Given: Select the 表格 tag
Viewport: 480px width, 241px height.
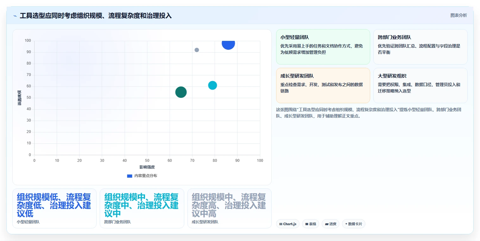Looking at the screenshot, I should tap(311, 224).
